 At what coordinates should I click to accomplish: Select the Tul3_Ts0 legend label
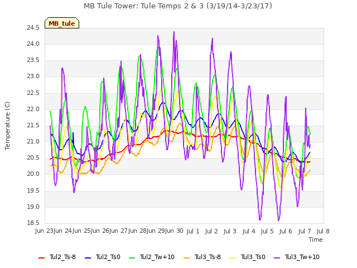[x=253, y=257]
